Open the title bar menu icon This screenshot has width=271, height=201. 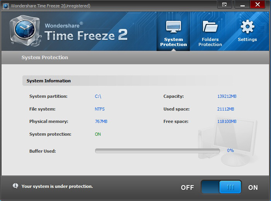pos(224,5)
